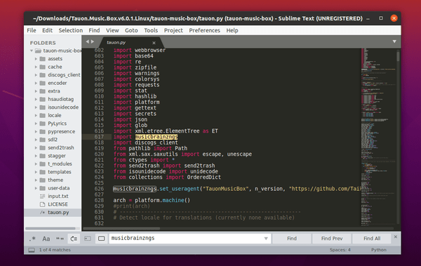Image resolution: width=421 pixels, height=266 pixels.
Task: Open Spaces: 4 indentation setting
Action: [340, 250]
